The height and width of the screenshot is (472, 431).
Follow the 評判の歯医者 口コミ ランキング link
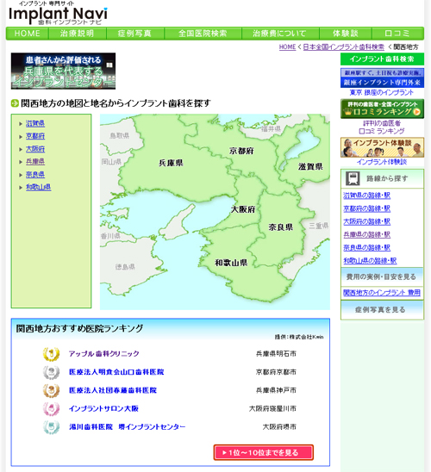[382, 127]
